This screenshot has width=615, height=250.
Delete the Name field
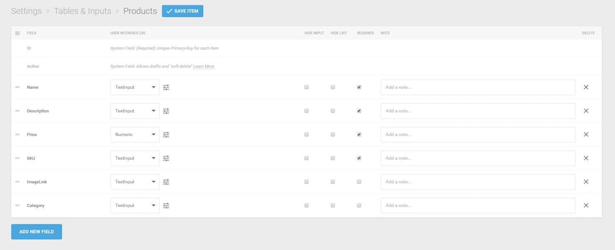click(x=586, y=87)
